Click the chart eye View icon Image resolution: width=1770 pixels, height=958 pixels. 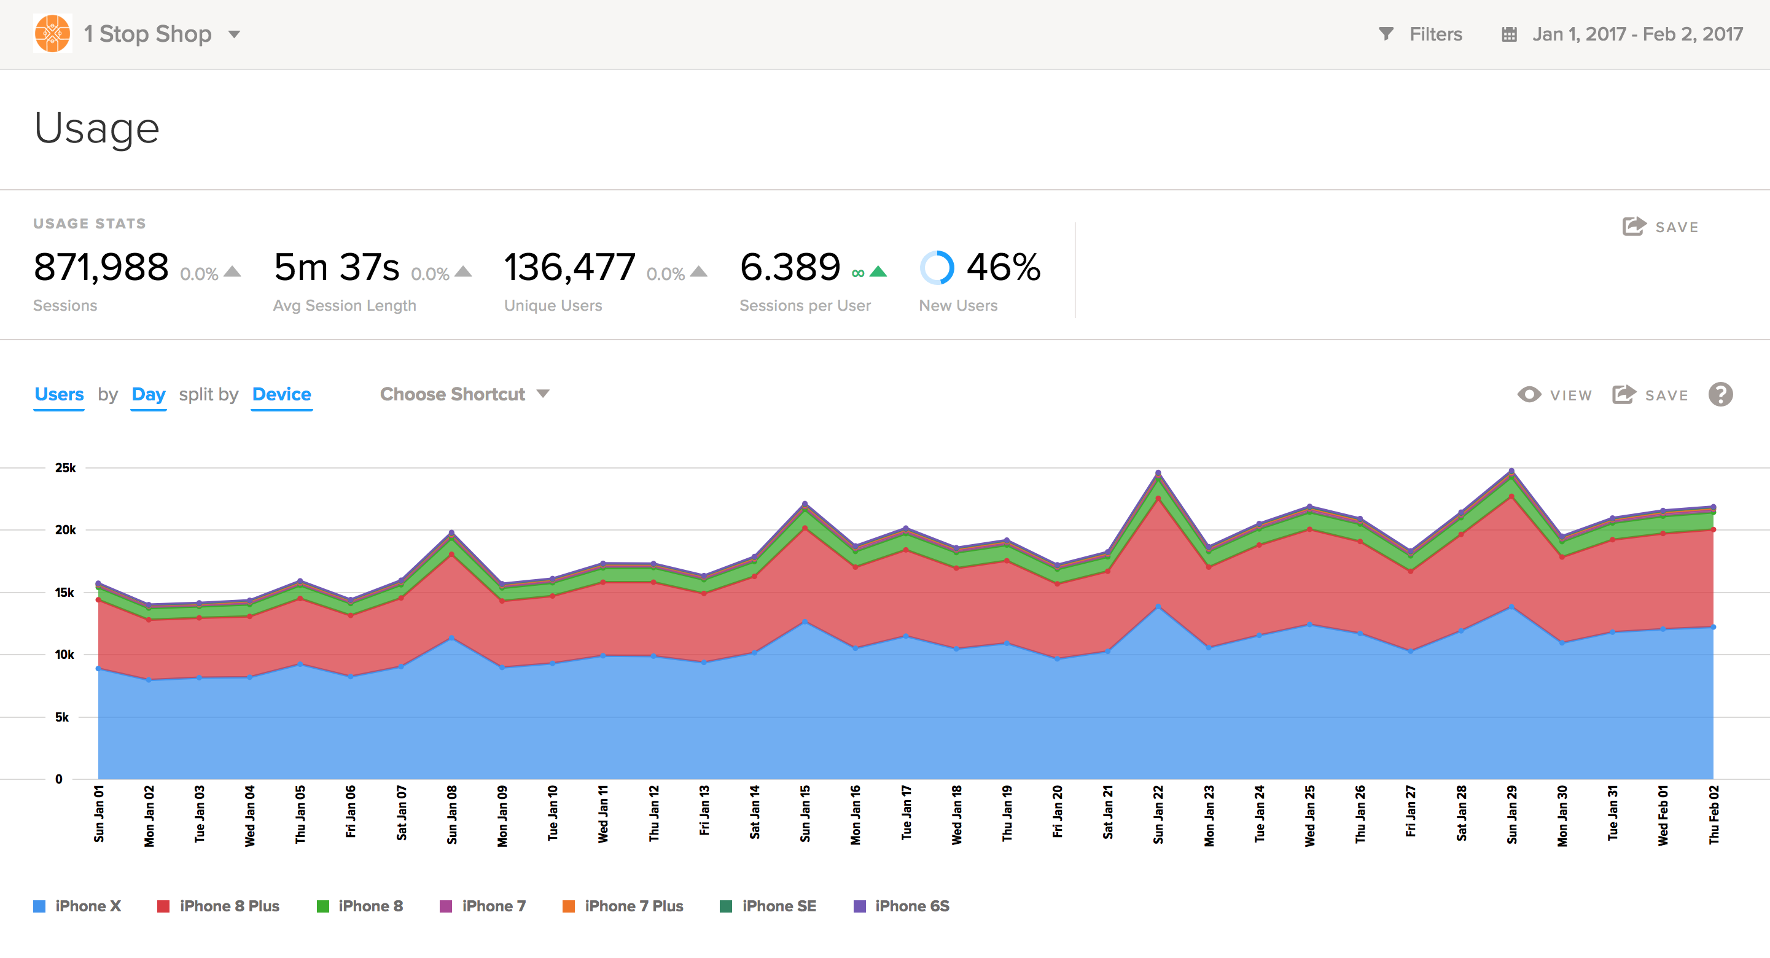pos(1529,394)
